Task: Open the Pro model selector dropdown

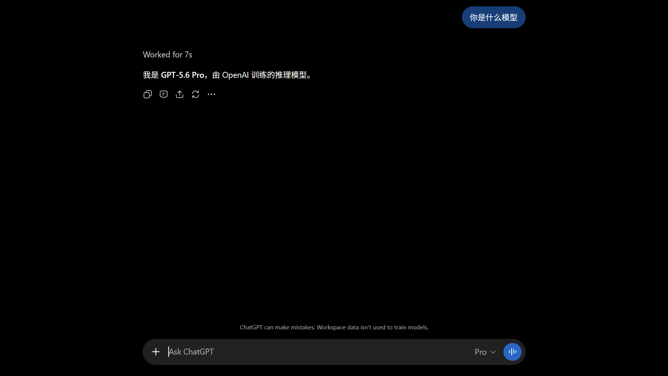Action: (485, 352)
